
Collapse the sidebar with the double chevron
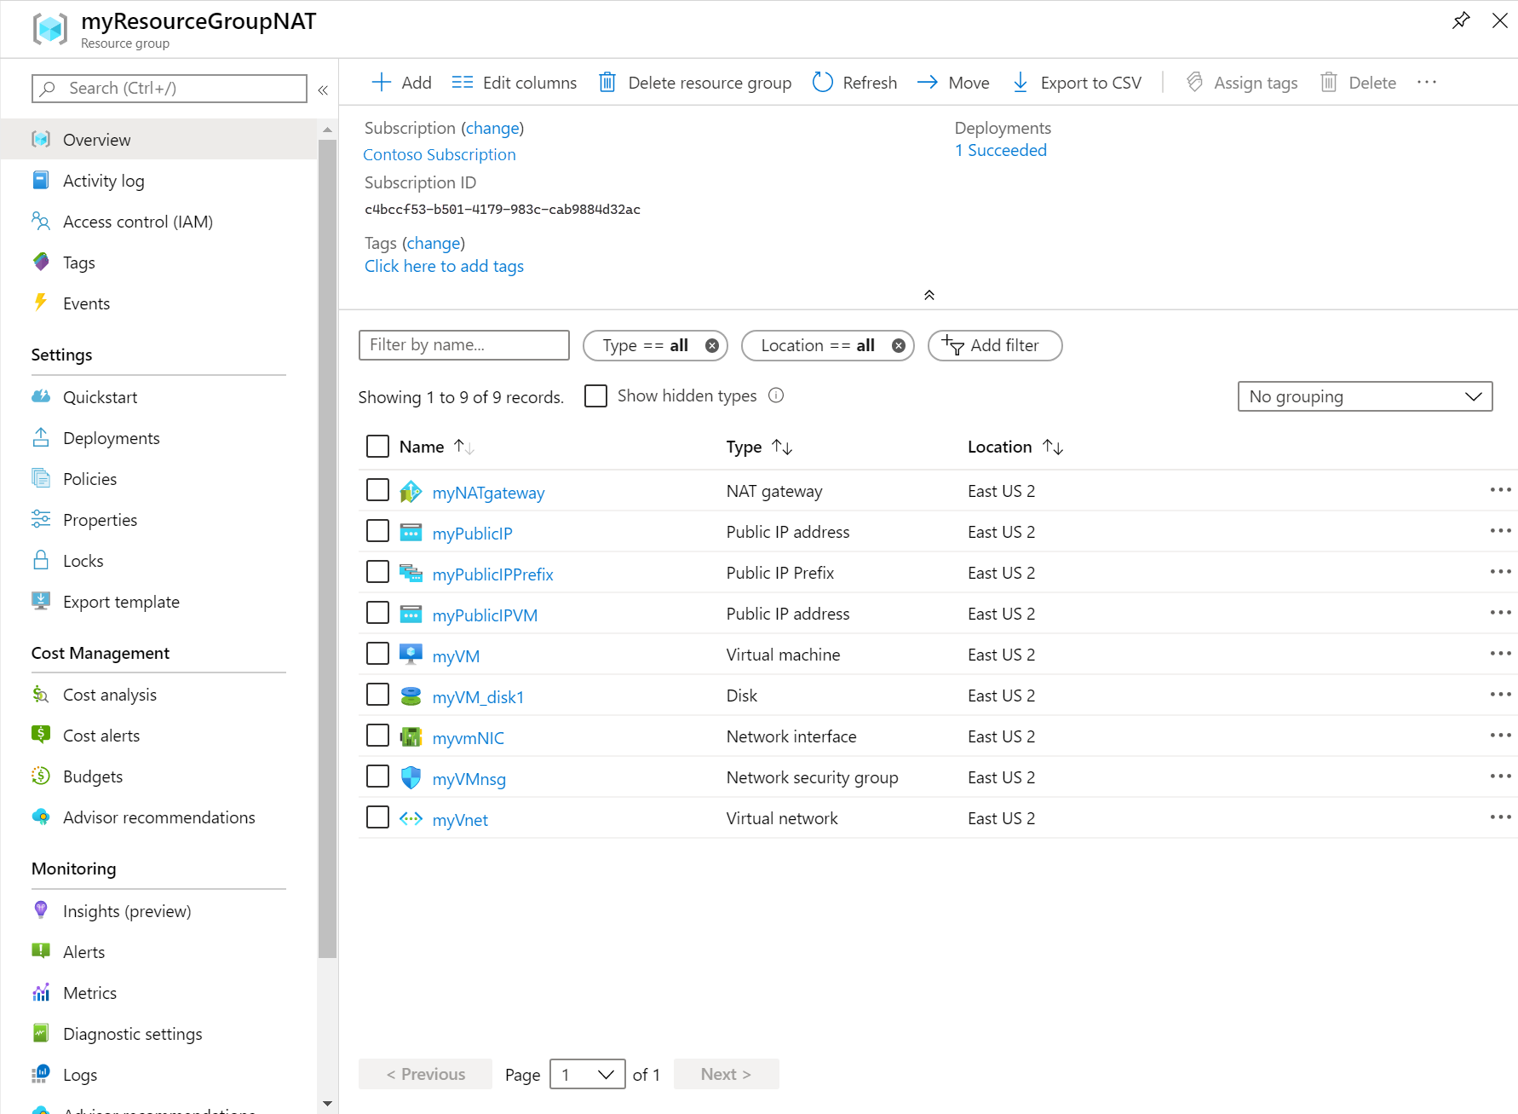[x=323, y=89]
